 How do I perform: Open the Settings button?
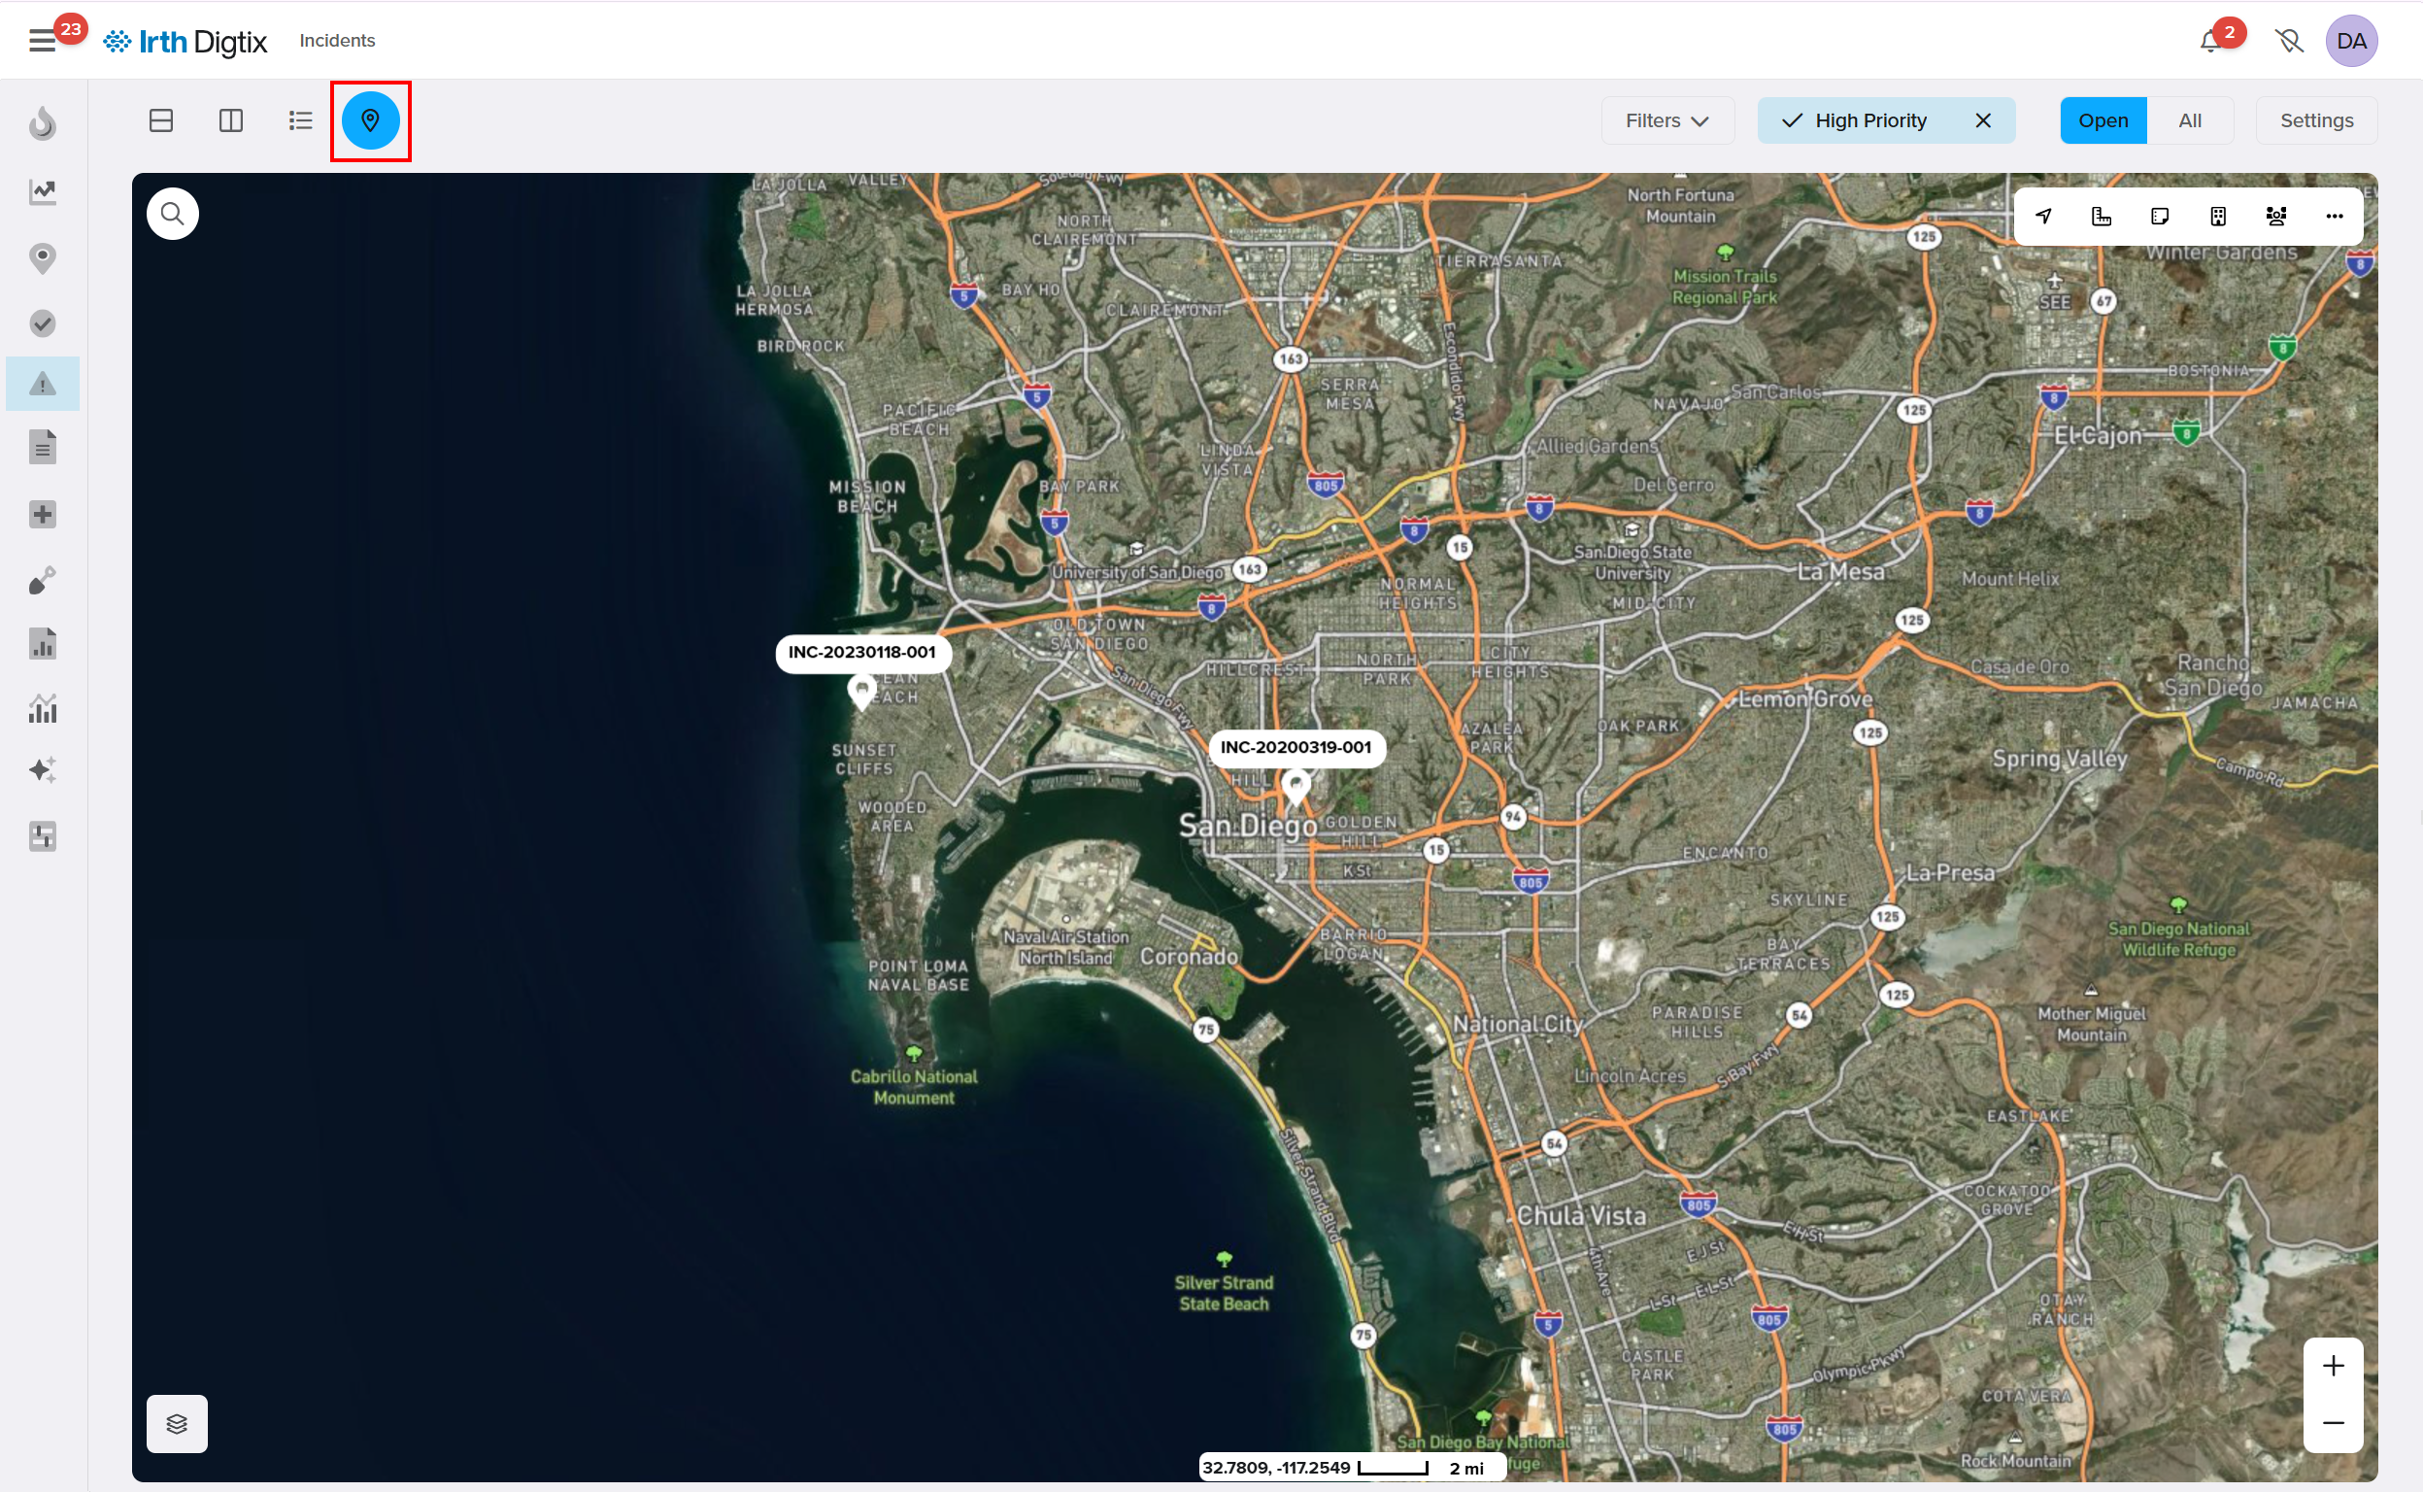[x=2315, y=120]
